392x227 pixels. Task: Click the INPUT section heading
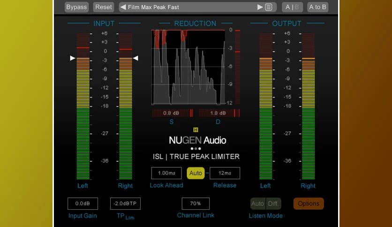point(104,23)
